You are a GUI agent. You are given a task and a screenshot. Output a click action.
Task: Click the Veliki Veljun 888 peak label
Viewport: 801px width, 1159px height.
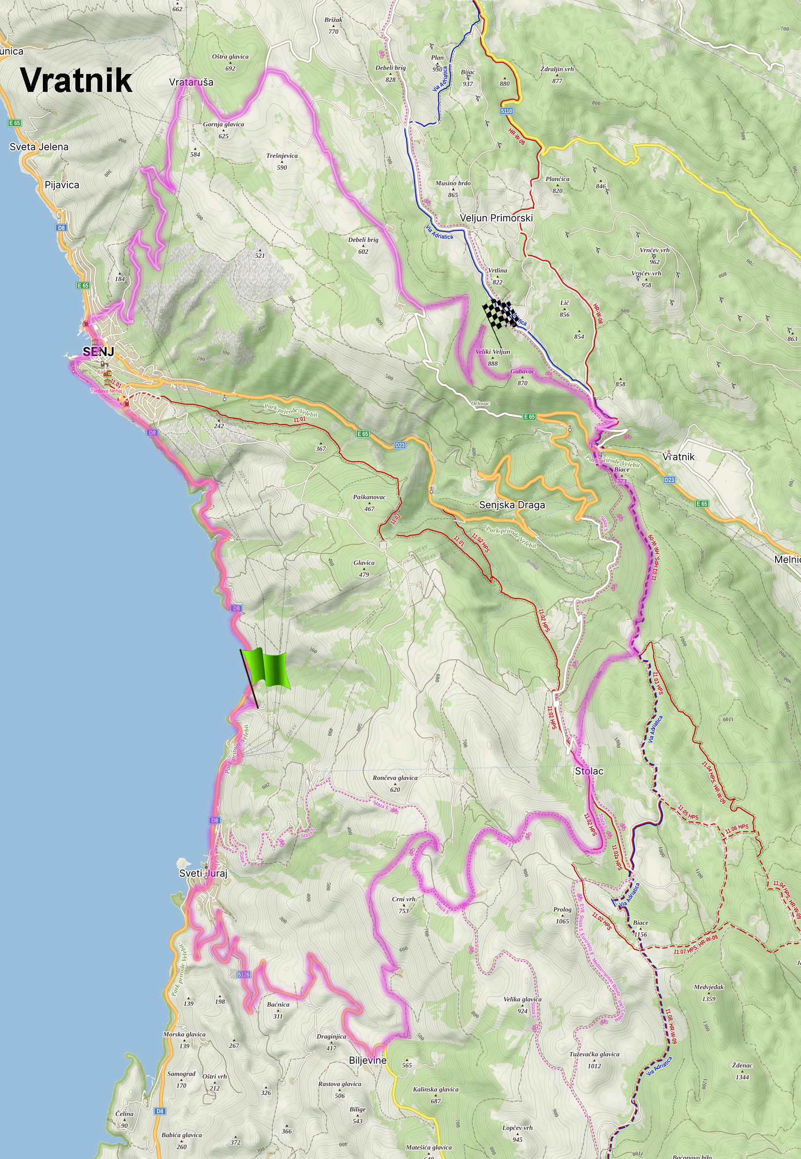(493, 357)
